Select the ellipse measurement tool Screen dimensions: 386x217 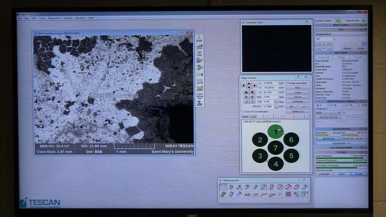[x=296, y=187]
